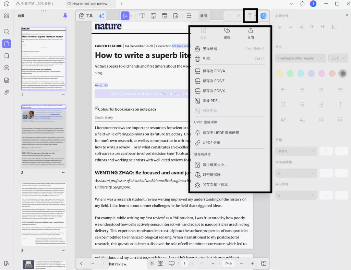Toggle bold formatting
The image size is (351, 270).
pyautogui.click(x=321, y=104)
